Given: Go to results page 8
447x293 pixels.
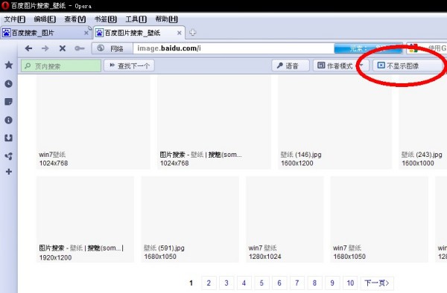Looking at the screenshot, I should [x=314, y=283].
